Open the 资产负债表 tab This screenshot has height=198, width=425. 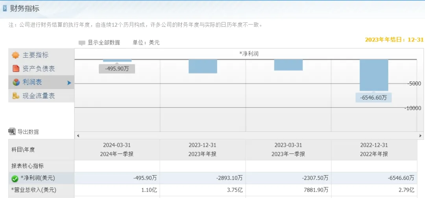(41, 68)
